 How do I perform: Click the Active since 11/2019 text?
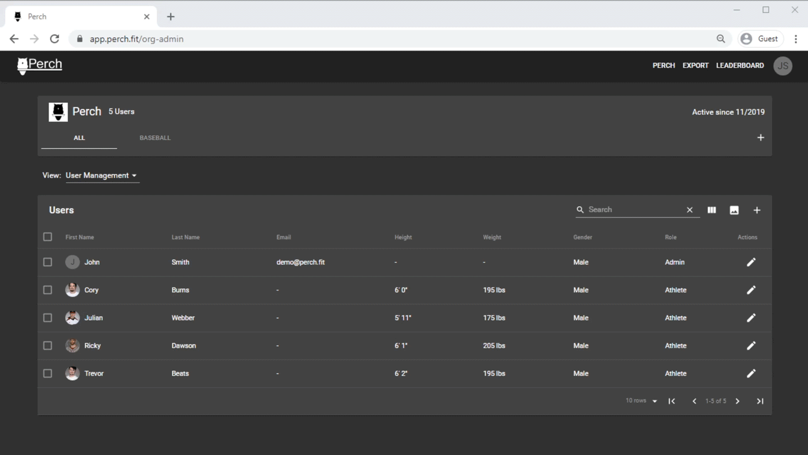728,112
